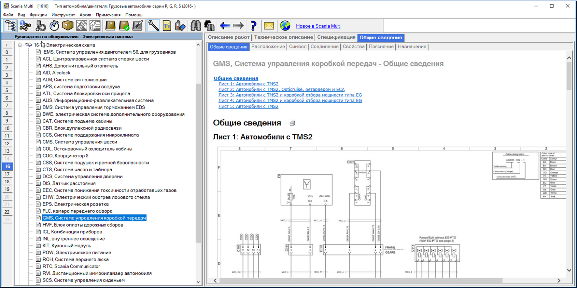Open the Новое в Scania Multi link
Image resolution: width=577 pixels, height=288 pixels.
pos(318,26)
